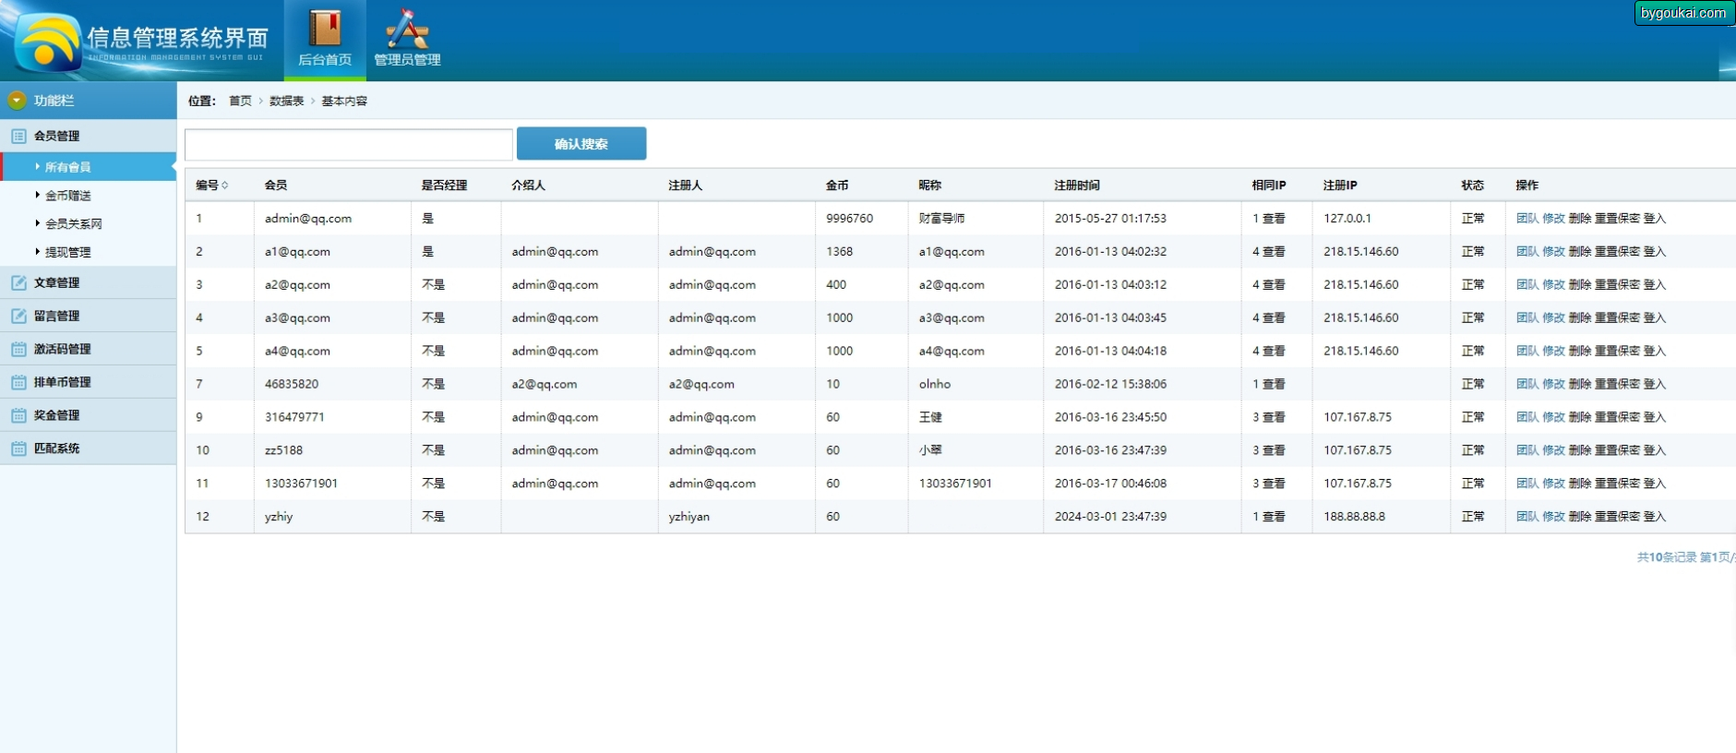
Task: Click the 留言管理 edit icon
Action: (x=18, y=317)
